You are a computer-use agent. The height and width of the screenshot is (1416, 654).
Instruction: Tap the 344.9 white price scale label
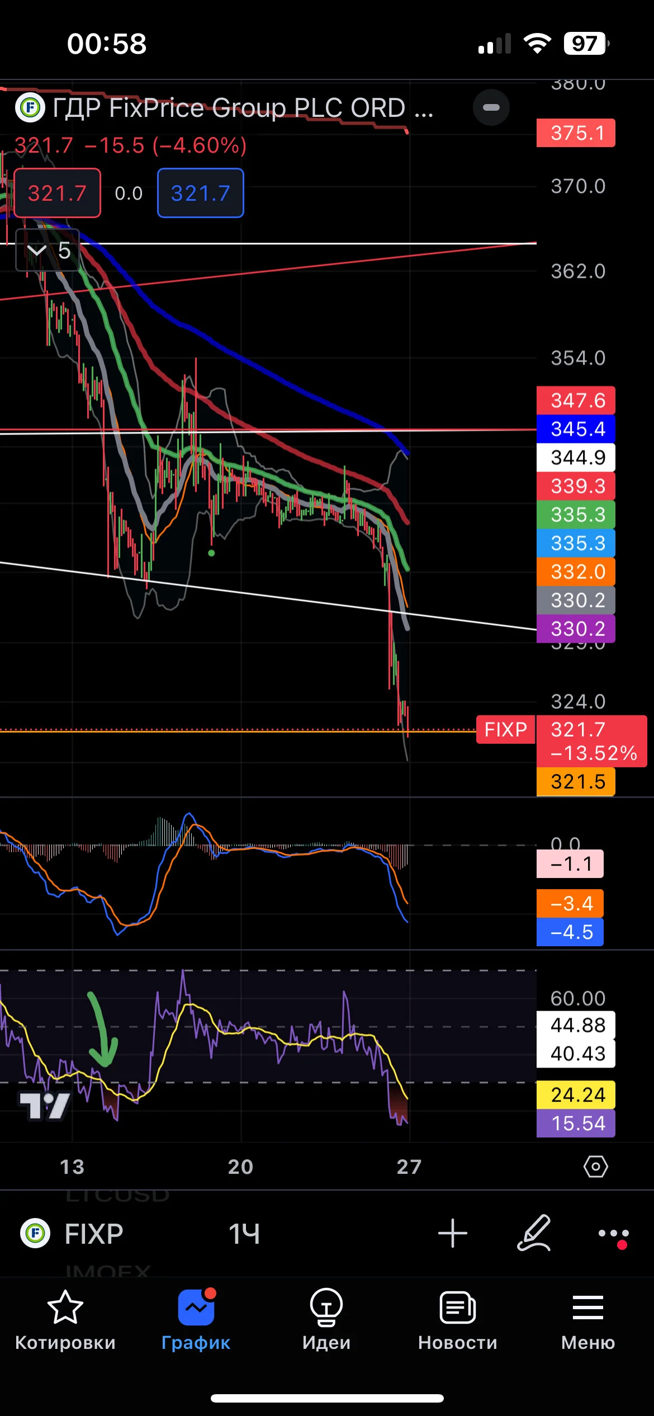point(576,457)
